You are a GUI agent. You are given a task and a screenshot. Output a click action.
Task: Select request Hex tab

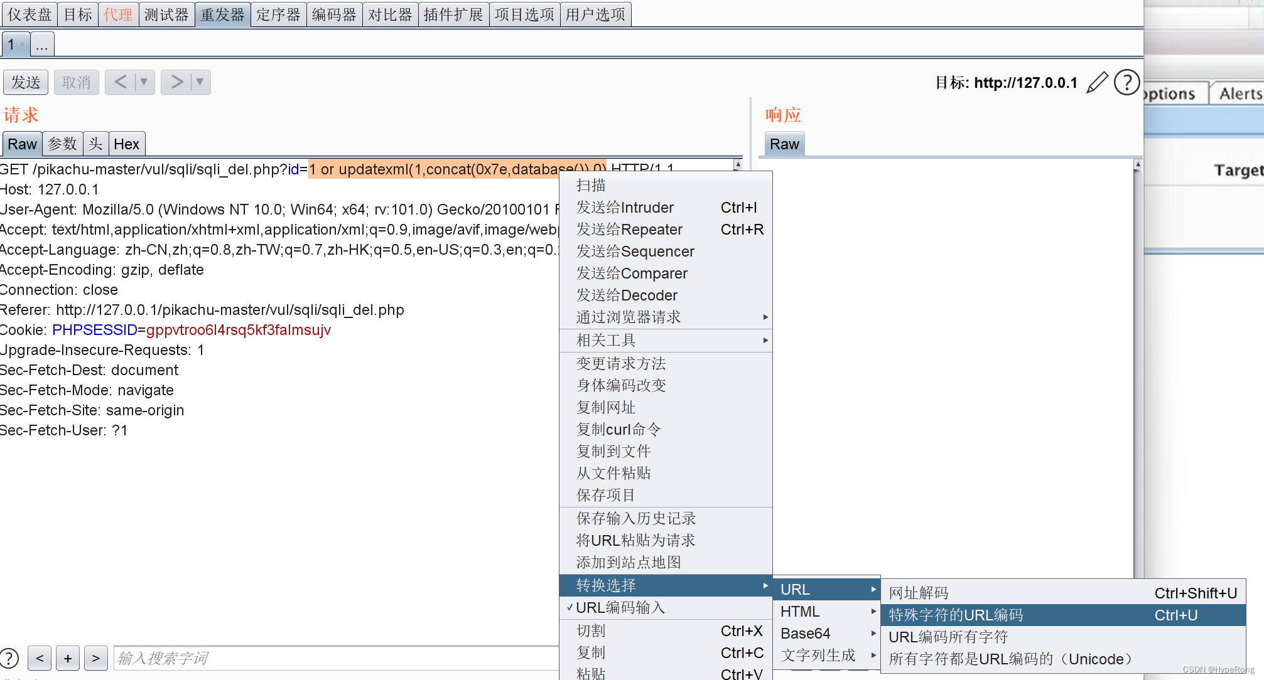click(126, 144)
